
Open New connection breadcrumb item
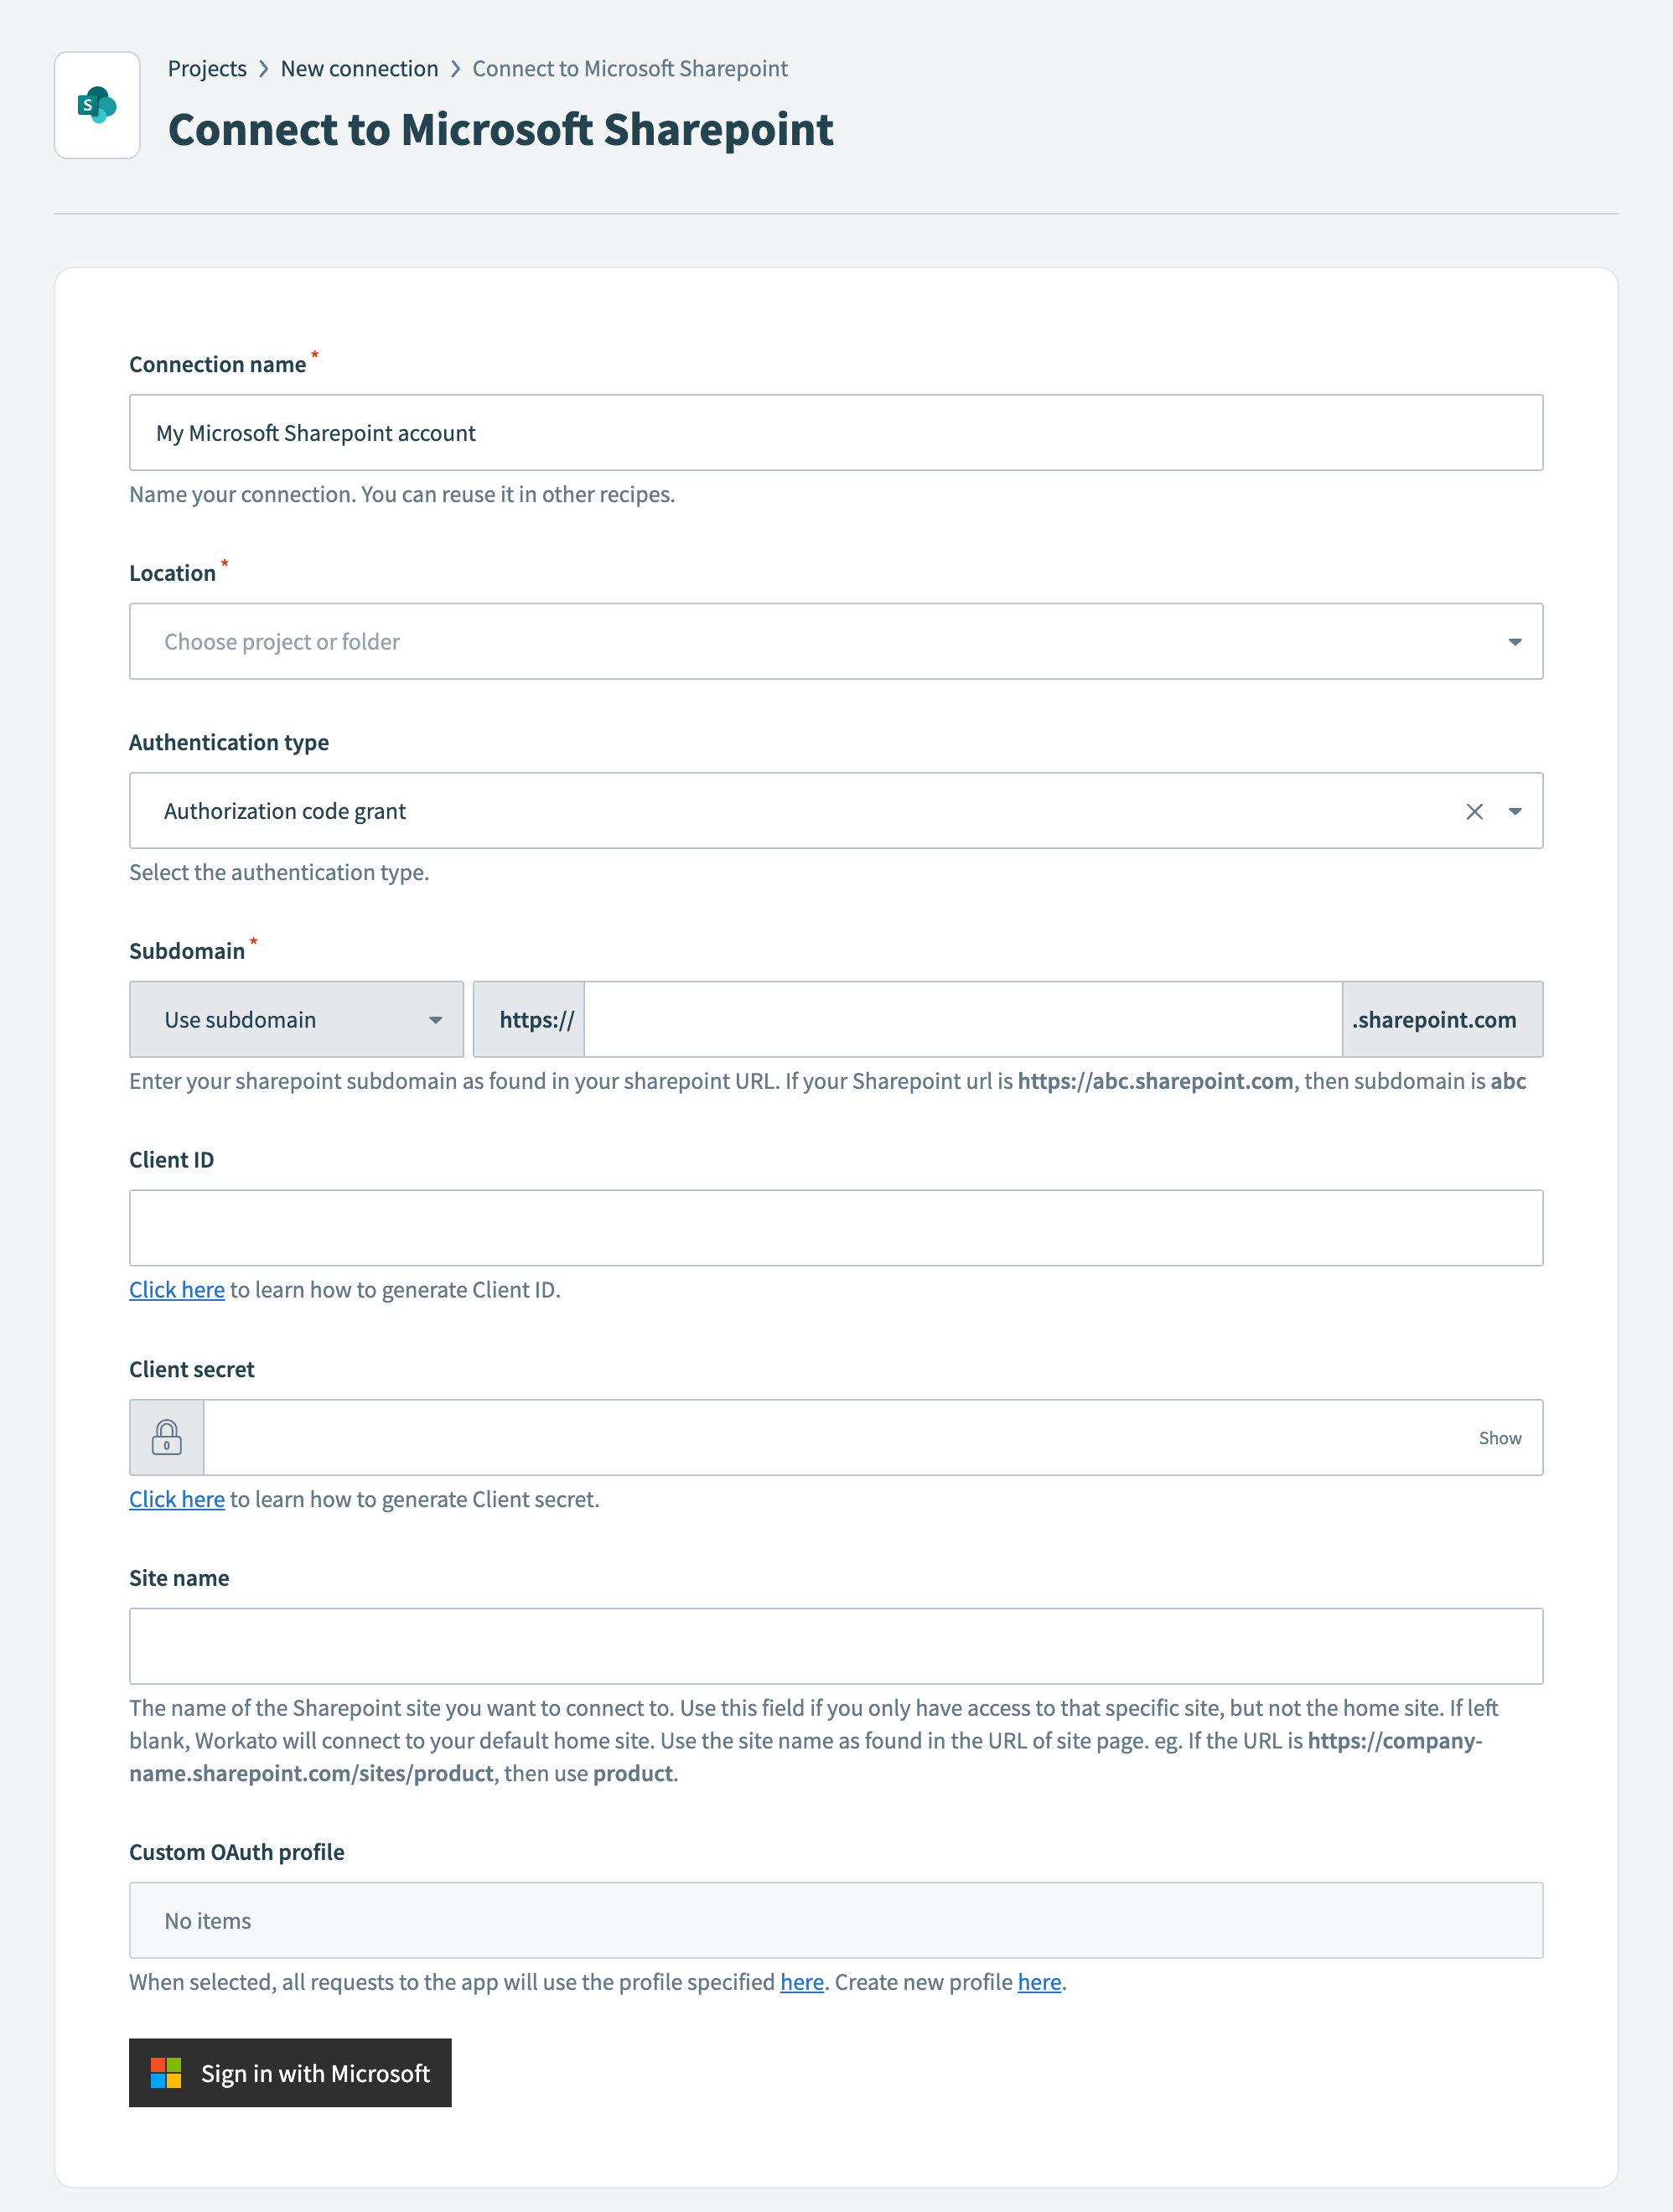click(359, 68)
